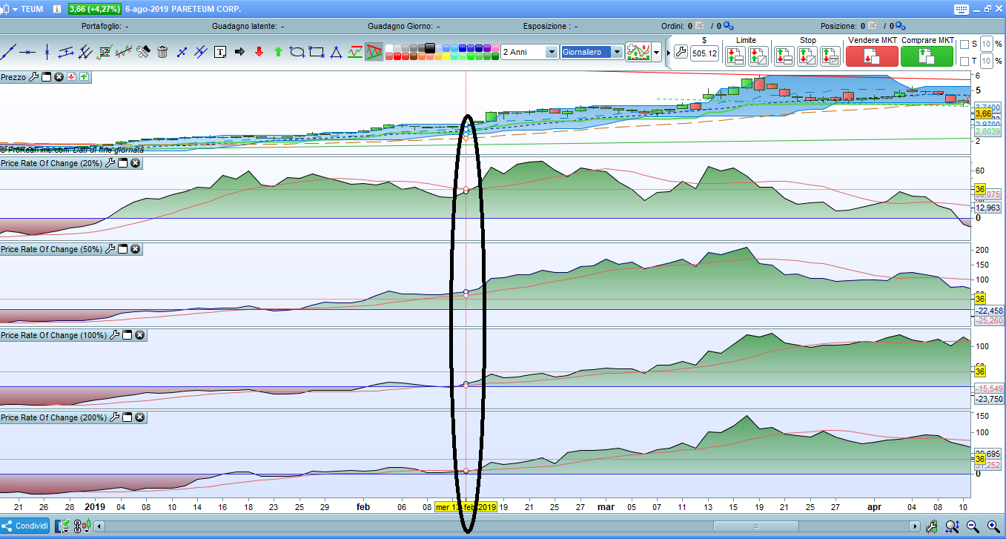Viewport: 1006px width, 539px height.
Task: Select the horizontal line drawing tool
Action: click(x=27, y=52)
